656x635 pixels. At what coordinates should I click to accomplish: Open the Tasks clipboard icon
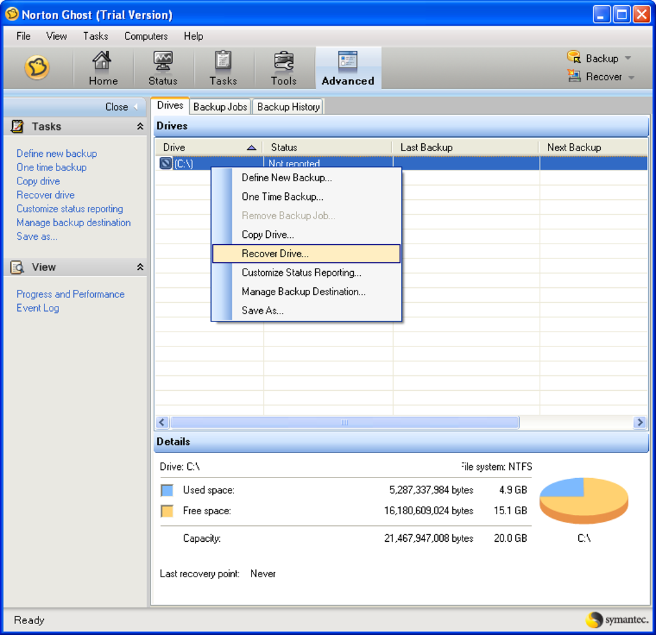tap(223, 60)
